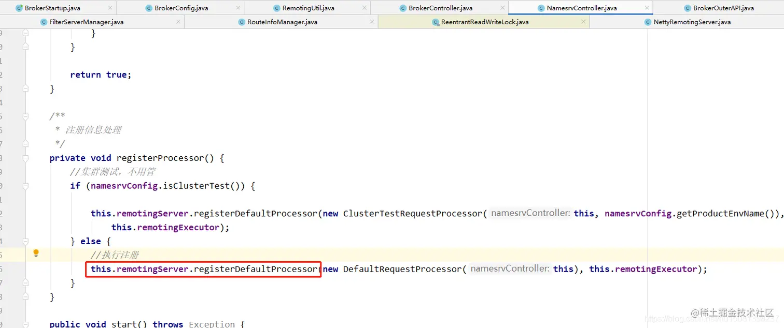
Task: Click the 'private' keyword of registerProcessor
Action: click(67, 158)
